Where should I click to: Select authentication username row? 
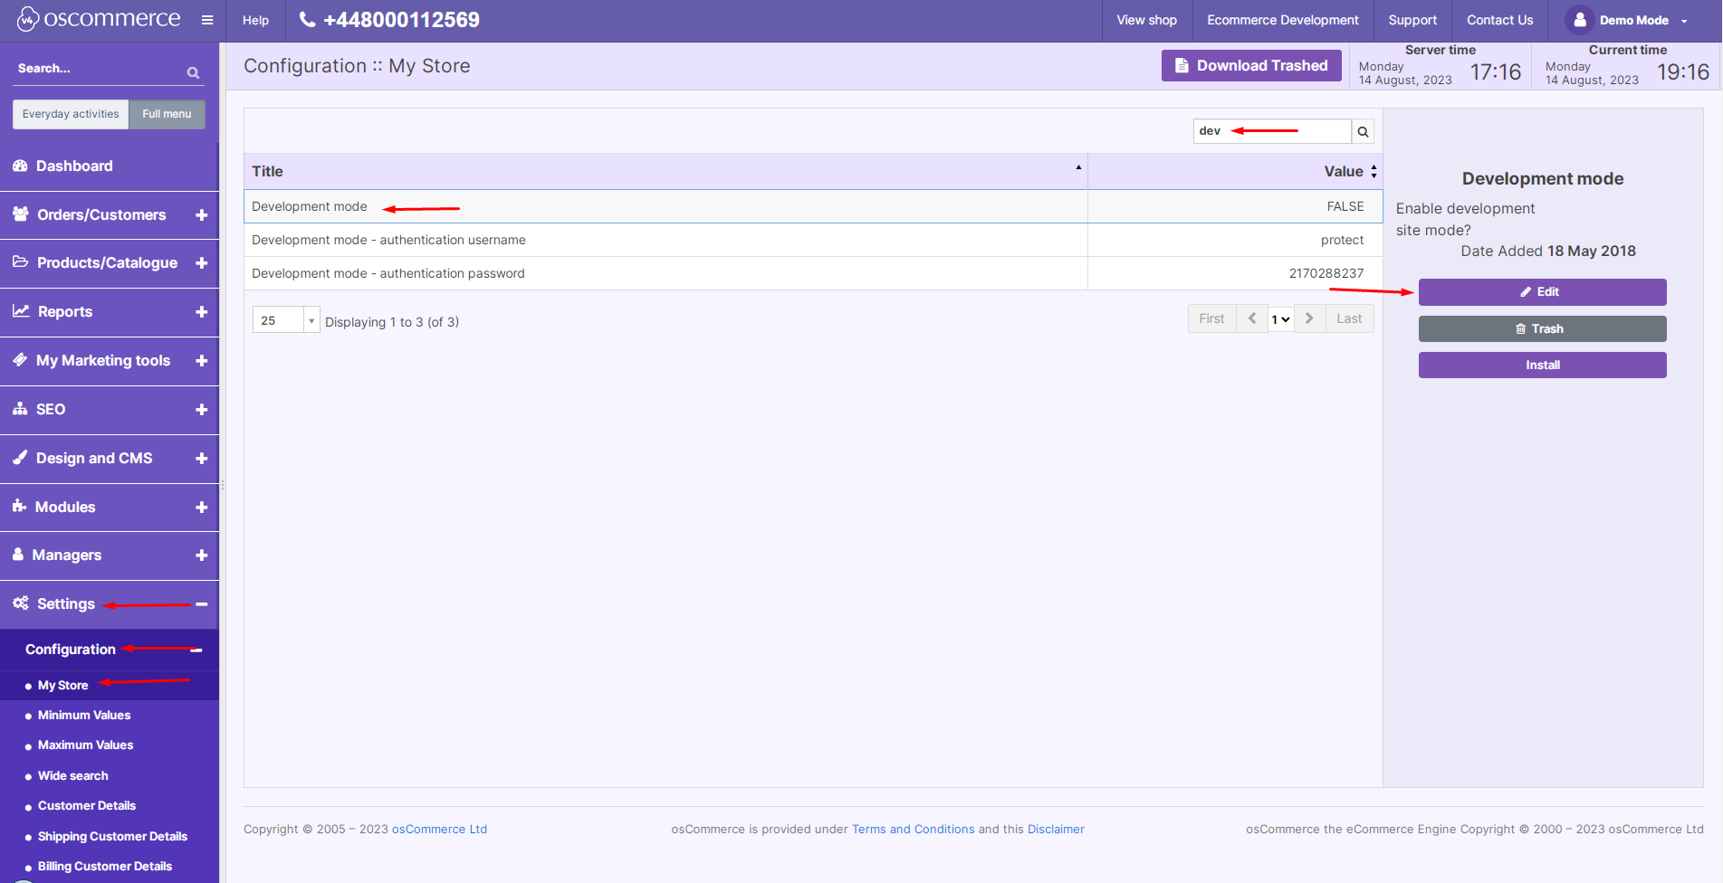(x=813, y=241)
